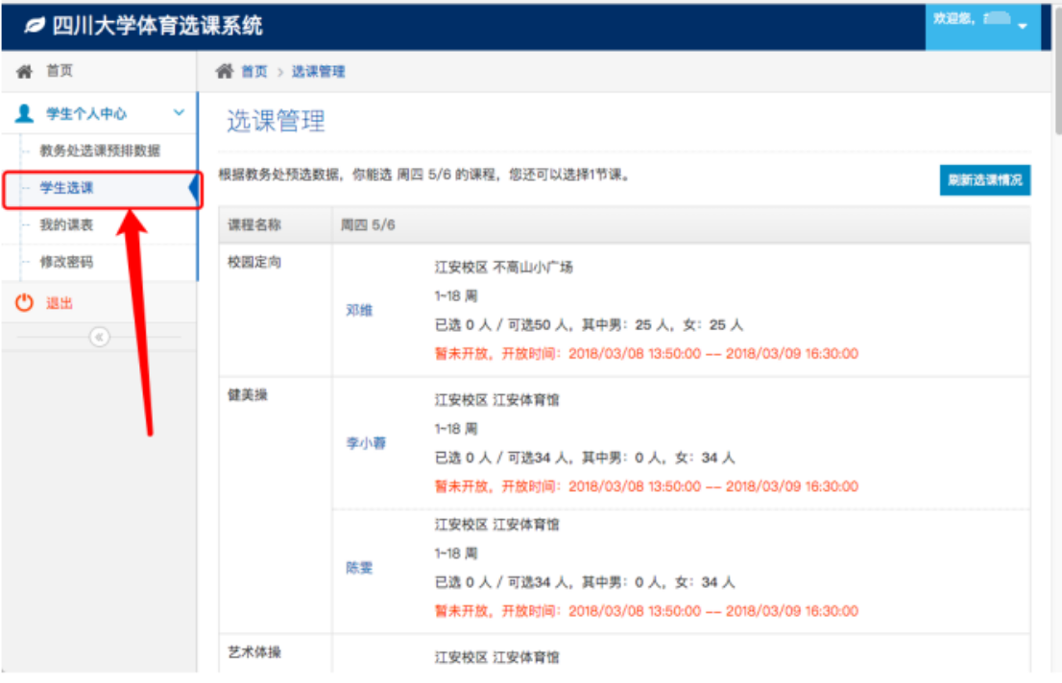Click the power icon beside 退出
Screen dimensions: 1062x683
point(25,303)
